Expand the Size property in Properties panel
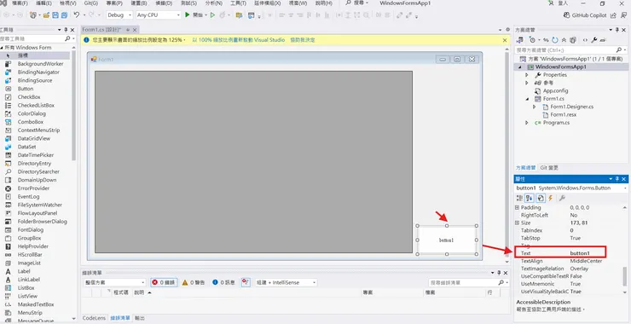Screen dimensions: 631x324 517,223
